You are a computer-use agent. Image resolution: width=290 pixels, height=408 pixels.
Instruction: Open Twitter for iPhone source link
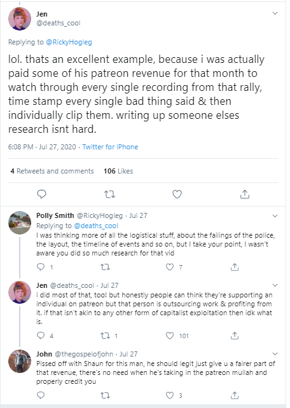pyautogui.click(x=110, y=147)
